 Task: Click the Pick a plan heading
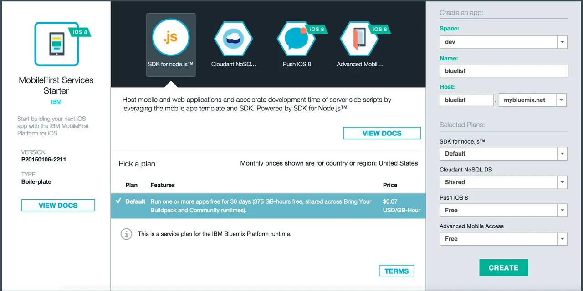click(137, 164)
